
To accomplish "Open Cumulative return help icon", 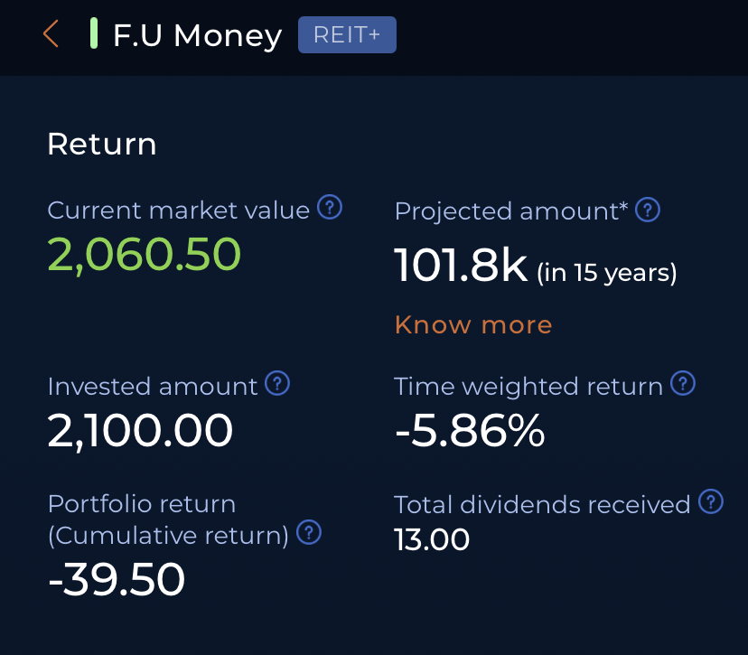I will click(x=309, y=534).
